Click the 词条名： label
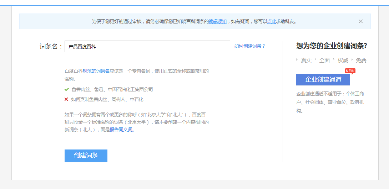The image size is (389, 189). coord(51,47)
